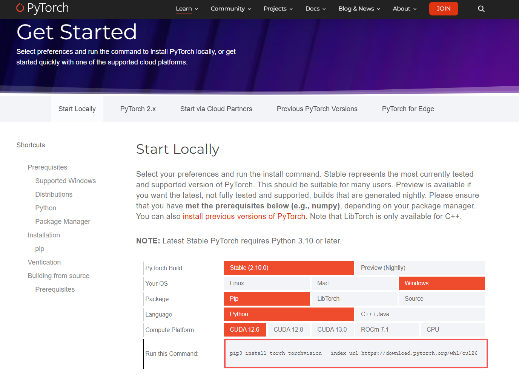This screenshot has width=519, height=381.
Task: Choose CUDA 12.8 compute platform
Action: pos(289,330)
